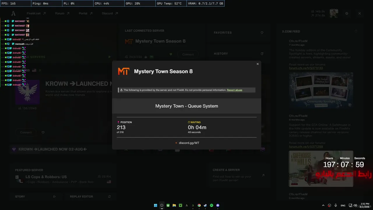
Task: Open taskbar clock showing 2:52 PM
Action: (365, 205)
